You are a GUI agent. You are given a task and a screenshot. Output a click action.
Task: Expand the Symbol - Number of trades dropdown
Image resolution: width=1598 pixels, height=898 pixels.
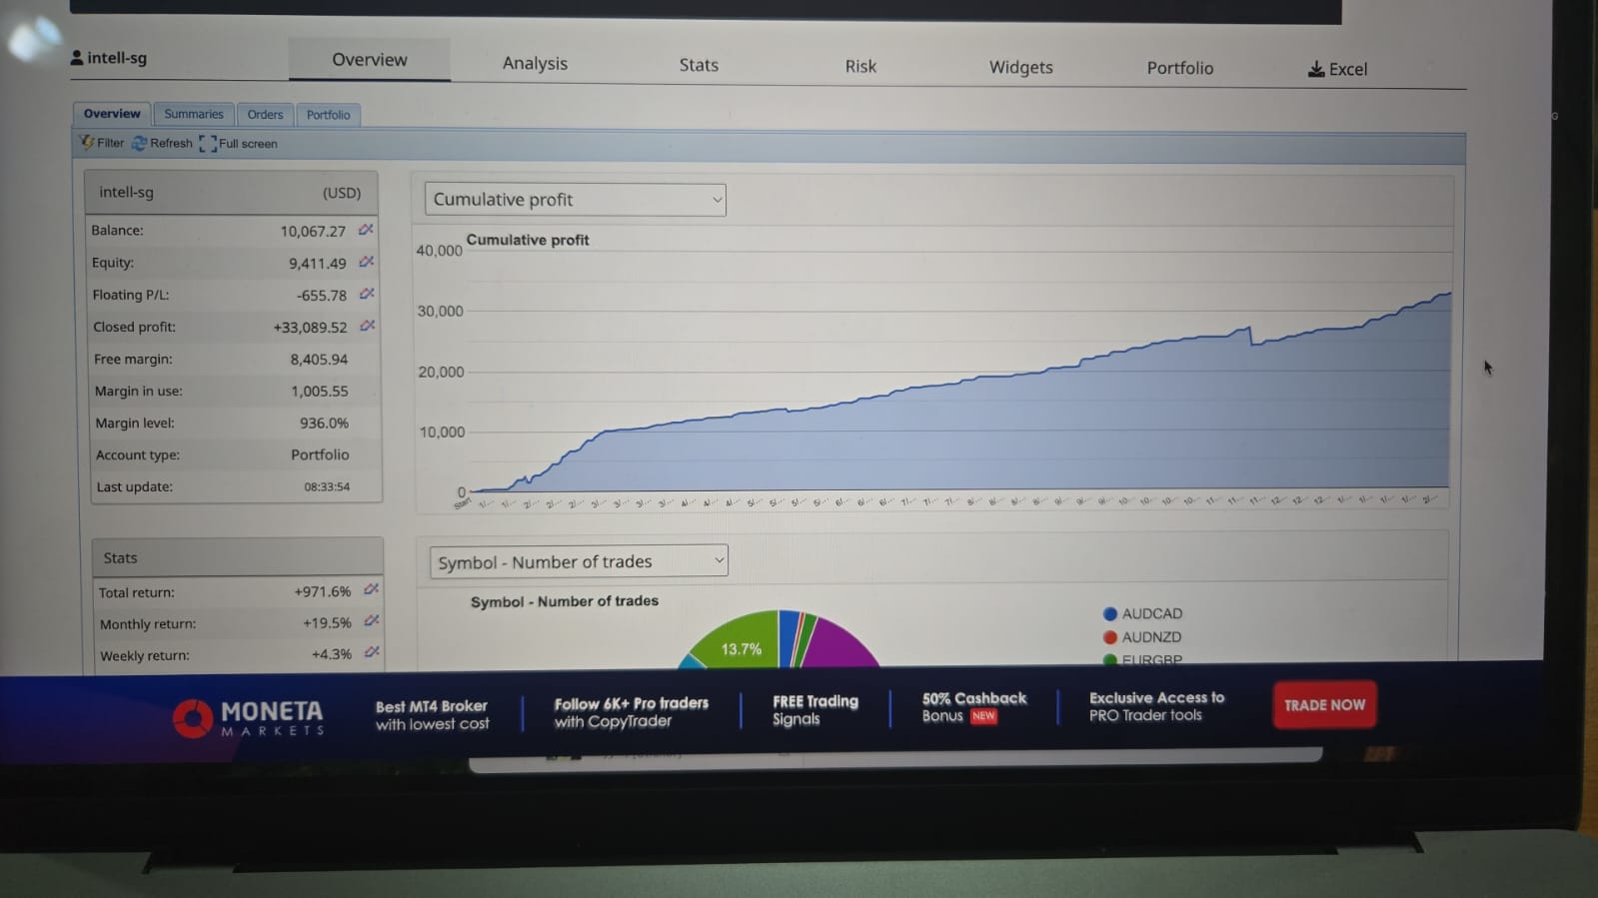coord(579,561)
